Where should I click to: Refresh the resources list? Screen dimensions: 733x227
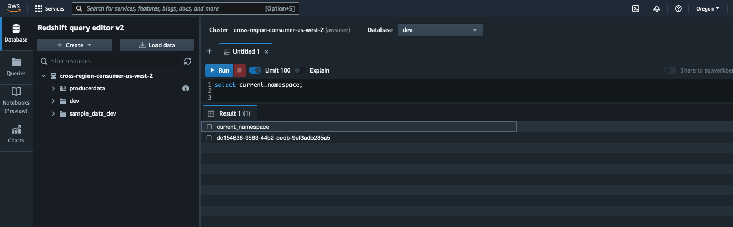[x=188, y=61]
